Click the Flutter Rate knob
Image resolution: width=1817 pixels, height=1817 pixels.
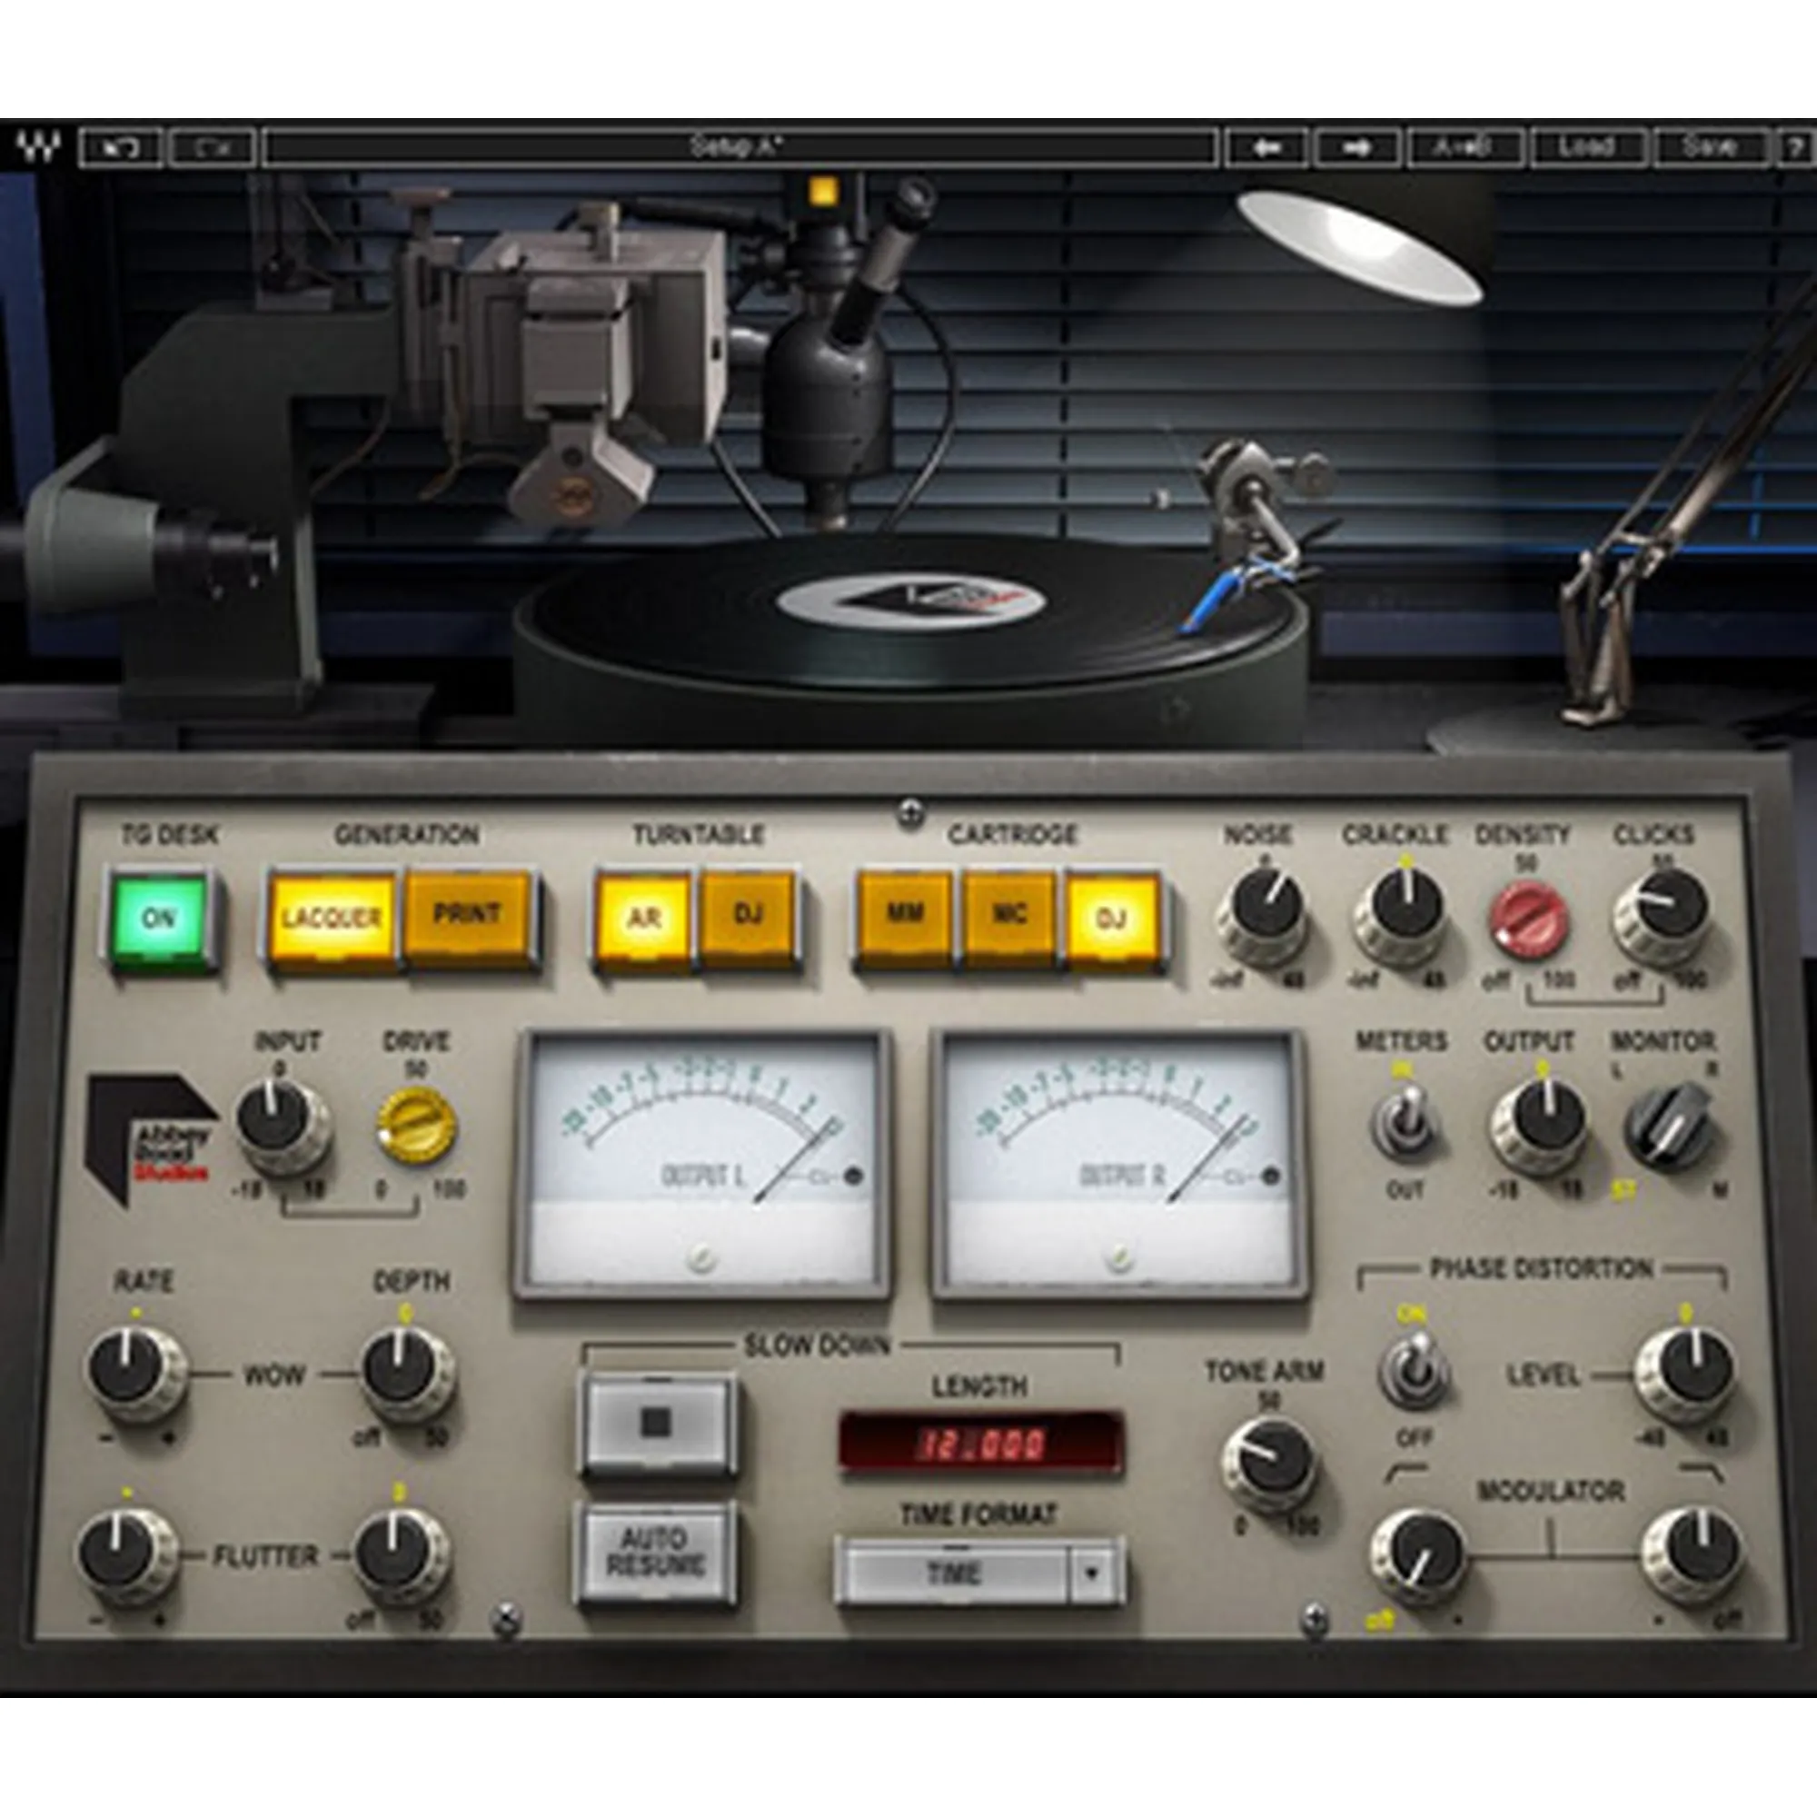tap(127, 1557)
